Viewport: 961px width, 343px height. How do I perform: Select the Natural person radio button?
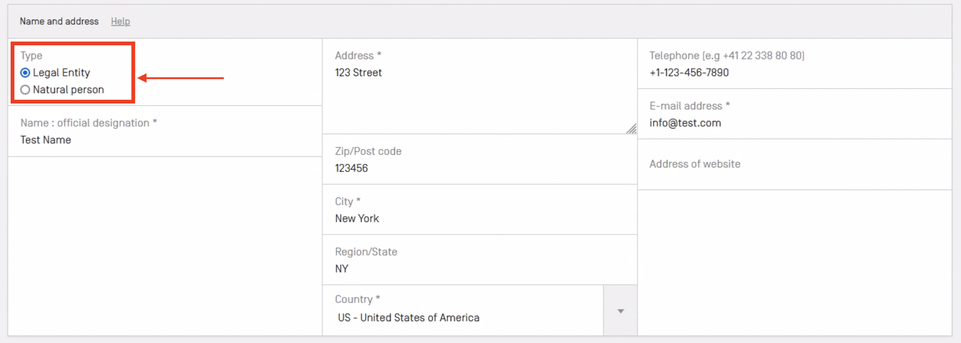(25, 90)
